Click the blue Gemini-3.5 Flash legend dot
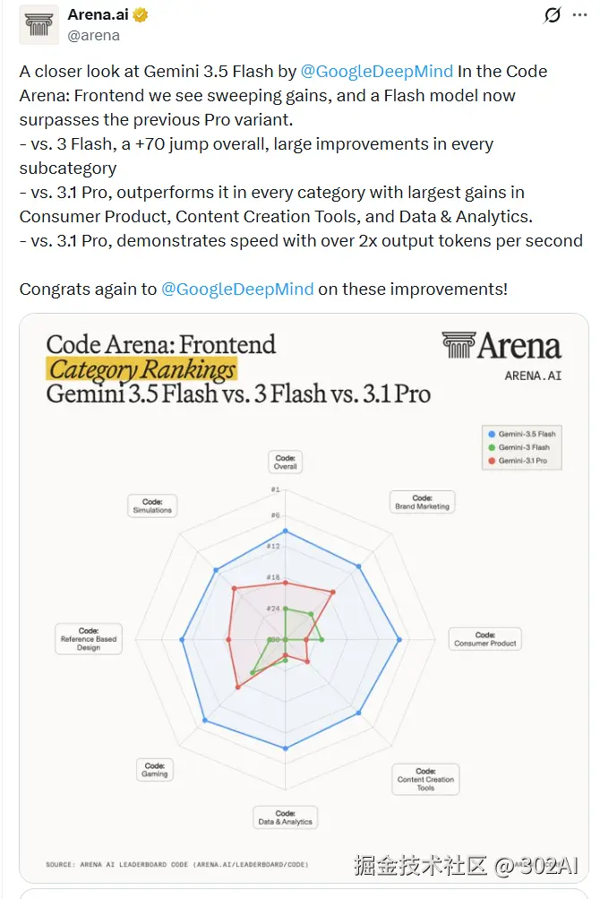Screen dimensions: 600x899 coord(492,434)
